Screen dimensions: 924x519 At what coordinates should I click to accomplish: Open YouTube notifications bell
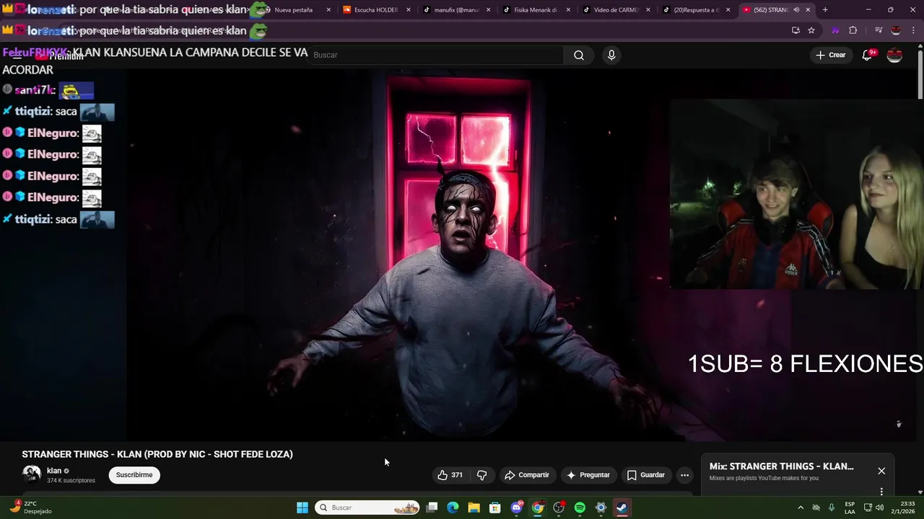tap(868, 55)
